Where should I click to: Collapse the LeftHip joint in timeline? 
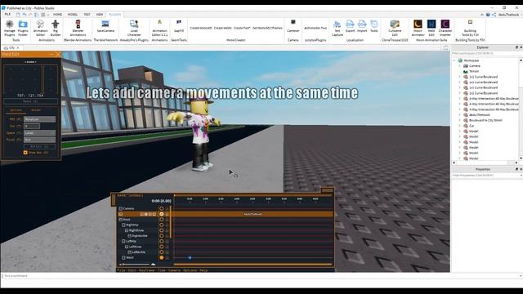tap(123, 242)
